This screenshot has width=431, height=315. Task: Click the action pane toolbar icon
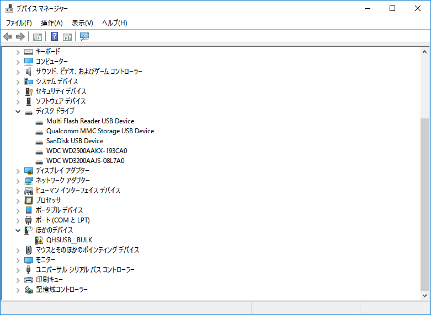coord(67,36)
